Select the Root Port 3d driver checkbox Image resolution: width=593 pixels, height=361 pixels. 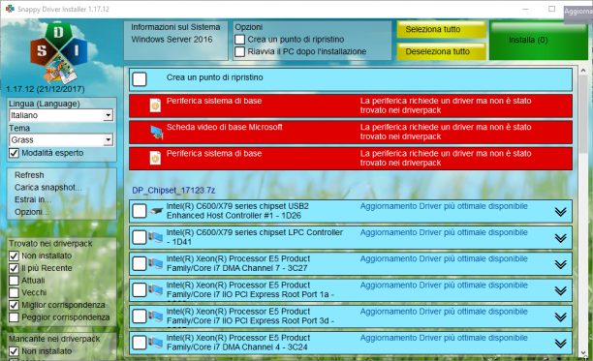pyautogui.click(x=140, y=316)
